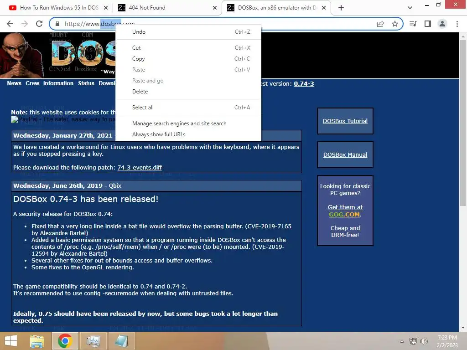The width and height of the screenshot is (467, 350).
Task: Click the 'DOSBox 0.74-3 has been released!' headline
Action: click(86, 199)
